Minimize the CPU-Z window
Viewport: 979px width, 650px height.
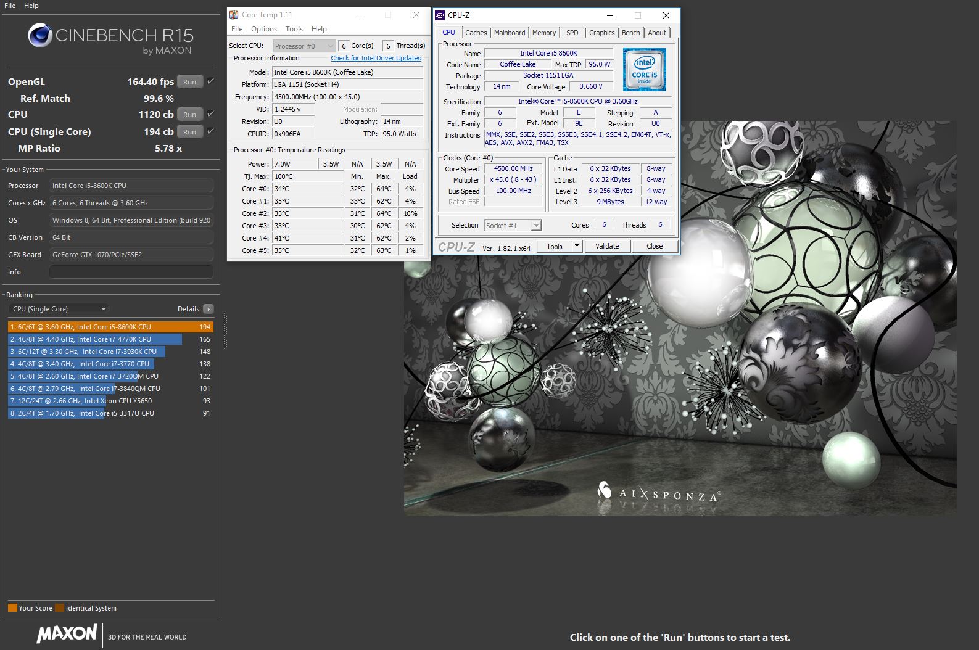609,15
